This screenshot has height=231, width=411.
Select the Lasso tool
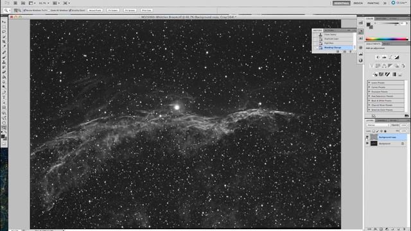pos(4,31)
